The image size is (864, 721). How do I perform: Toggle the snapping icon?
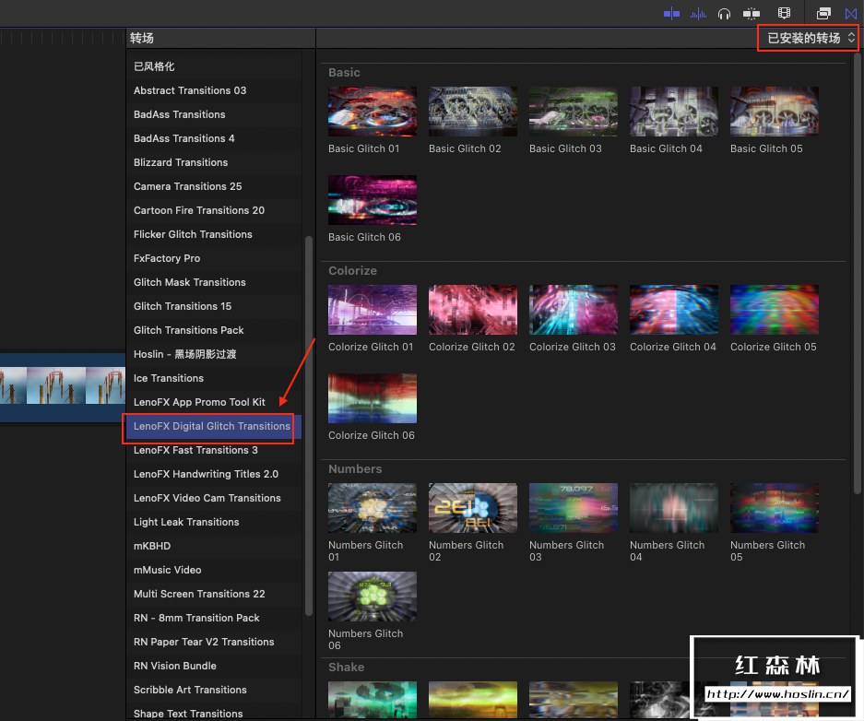click(x=752, y=13)
